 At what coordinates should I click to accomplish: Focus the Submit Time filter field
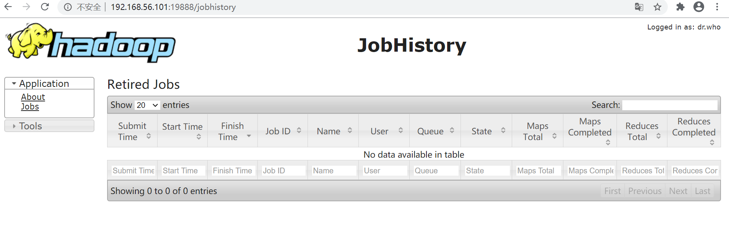(133, 171)
